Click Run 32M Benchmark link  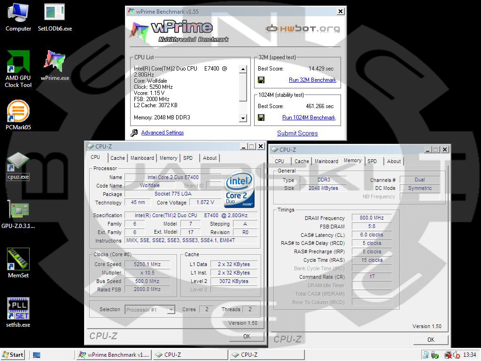312,80
